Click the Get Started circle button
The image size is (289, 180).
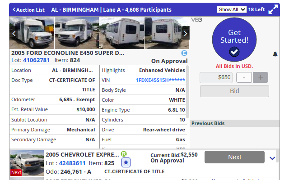pos(234,40)
